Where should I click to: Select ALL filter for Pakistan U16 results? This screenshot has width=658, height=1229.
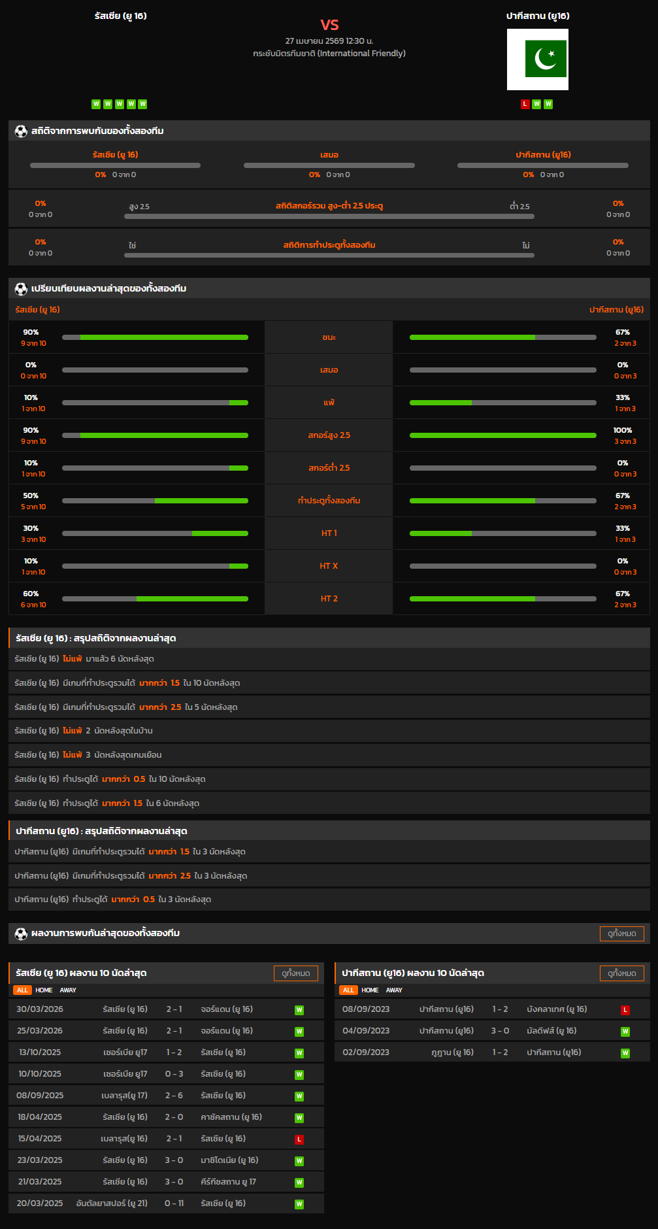[348, 990]
